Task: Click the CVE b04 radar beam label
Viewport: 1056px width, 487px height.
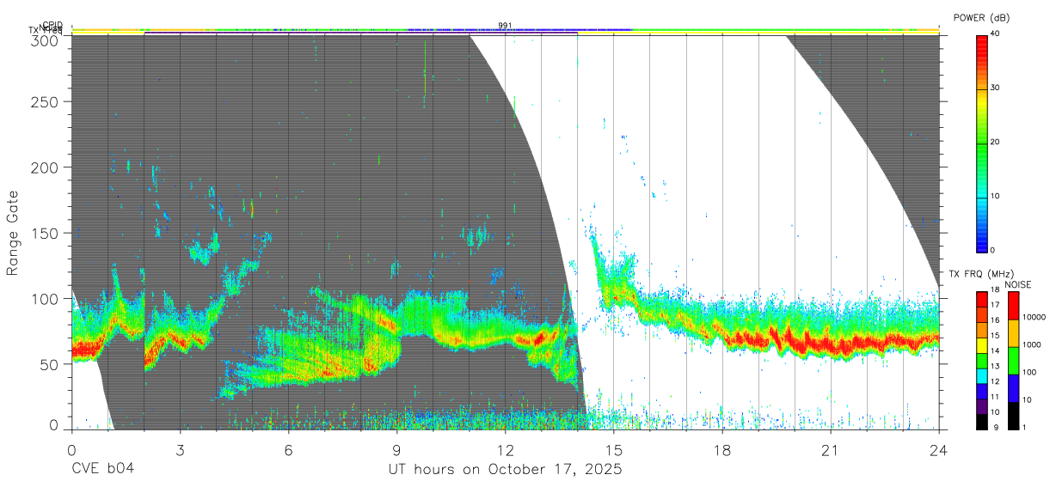Action: point(102,470)
